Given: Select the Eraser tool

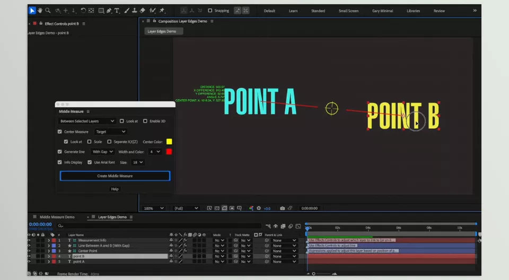Looking at the screenshot, I should [142, 11].
